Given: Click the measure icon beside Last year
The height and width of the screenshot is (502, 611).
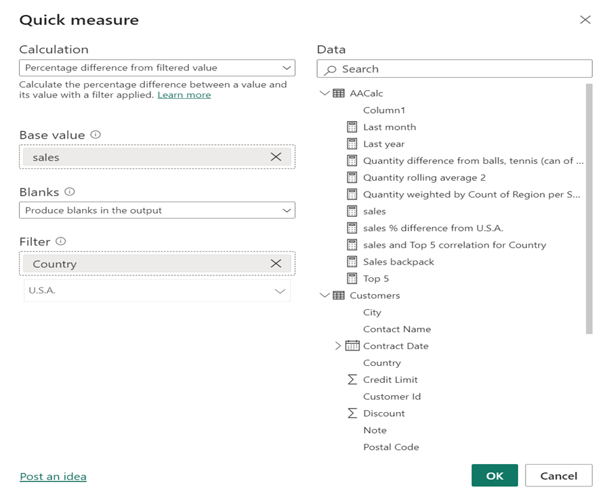Looking at the screenshot, I should [352, 143].
